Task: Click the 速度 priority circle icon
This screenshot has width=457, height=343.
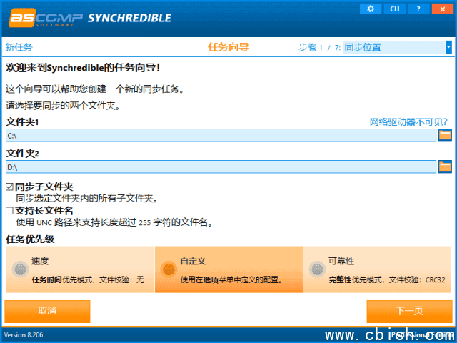Action: point(19,269)
